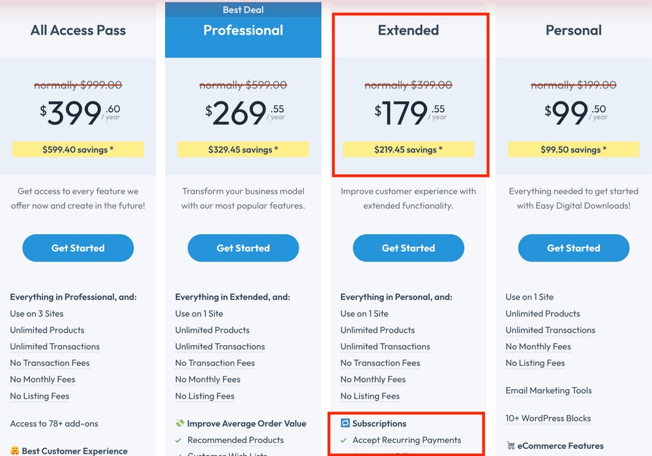Open the Recommended Products feature link
Screen dimensions: 652x456
pyautogui.click(x=236, y=440)
